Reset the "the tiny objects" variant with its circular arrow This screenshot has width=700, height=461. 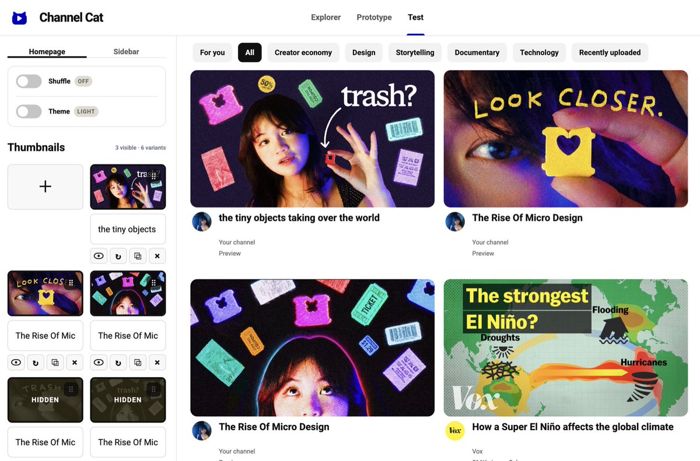118,256
